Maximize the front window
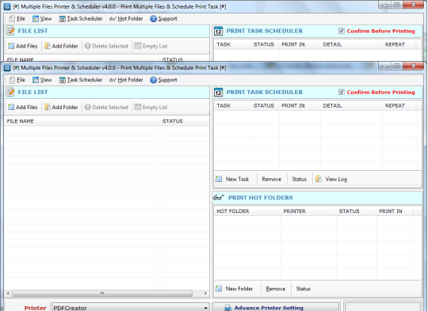The image size is (428, 311). point(397,66)
